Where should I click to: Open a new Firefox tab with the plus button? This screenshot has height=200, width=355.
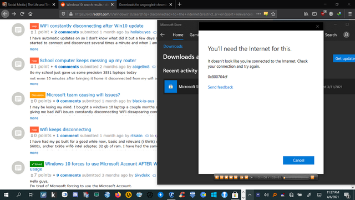point(180,4)
